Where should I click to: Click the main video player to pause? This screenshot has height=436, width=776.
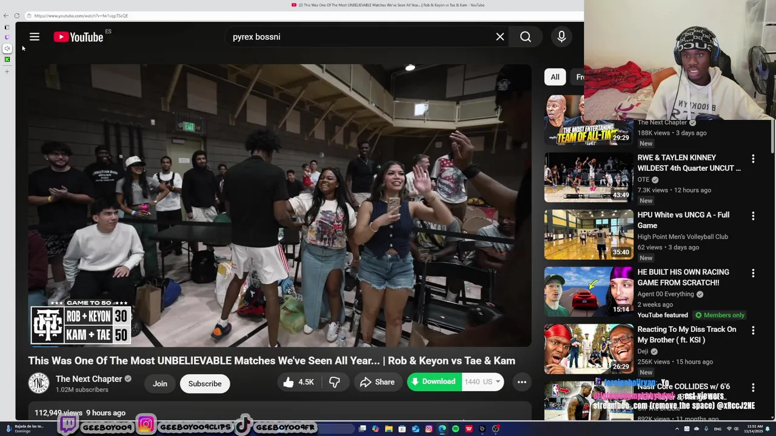[x=279, y=205]
